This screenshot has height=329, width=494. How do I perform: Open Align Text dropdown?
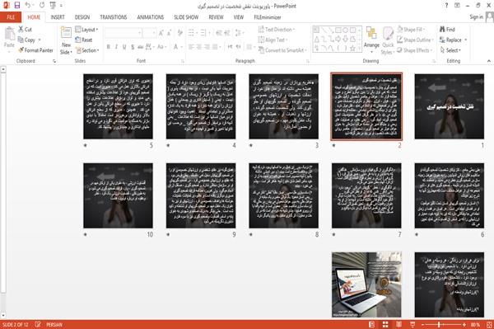tap(273, 40)
